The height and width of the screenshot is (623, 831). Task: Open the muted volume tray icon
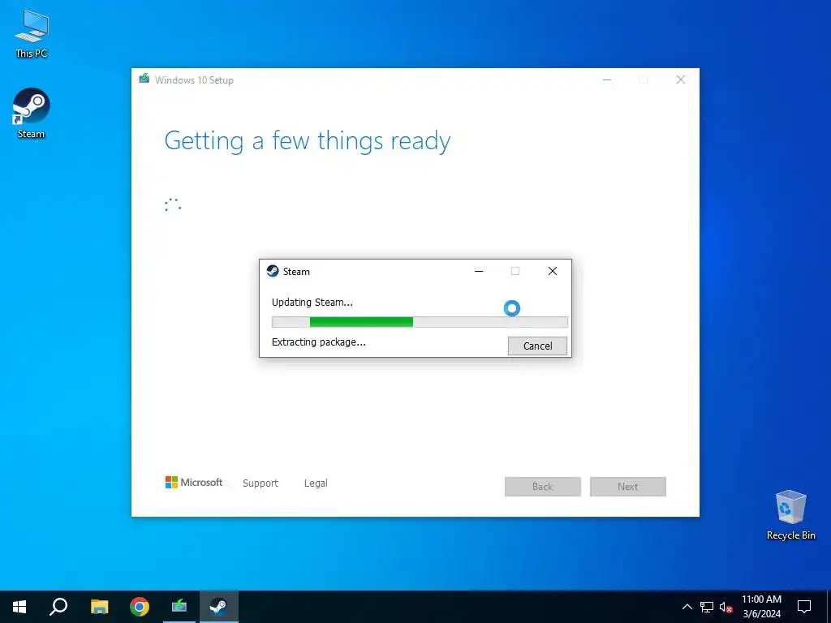click(726, 607)
